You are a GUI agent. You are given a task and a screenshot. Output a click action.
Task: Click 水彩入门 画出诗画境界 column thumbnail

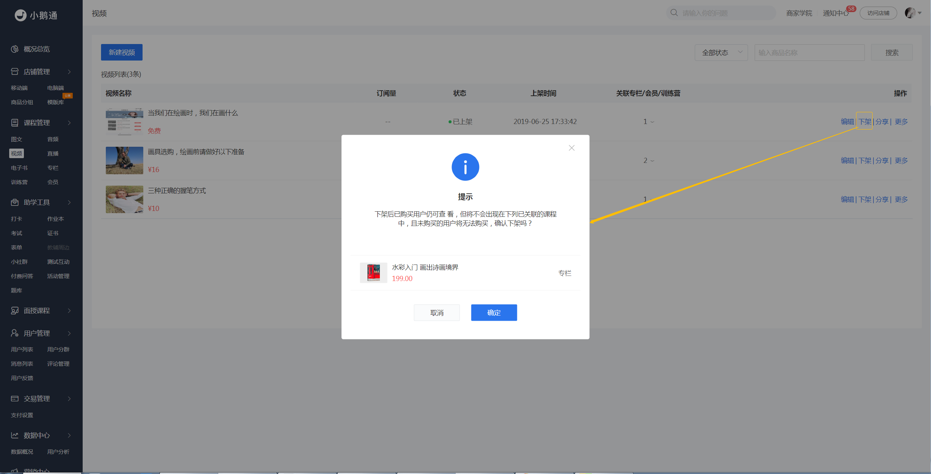[373, 273]
